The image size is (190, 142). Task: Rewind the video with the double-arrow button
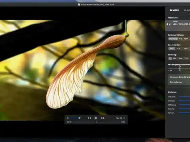pyautogui.click(x=90, y=118)
